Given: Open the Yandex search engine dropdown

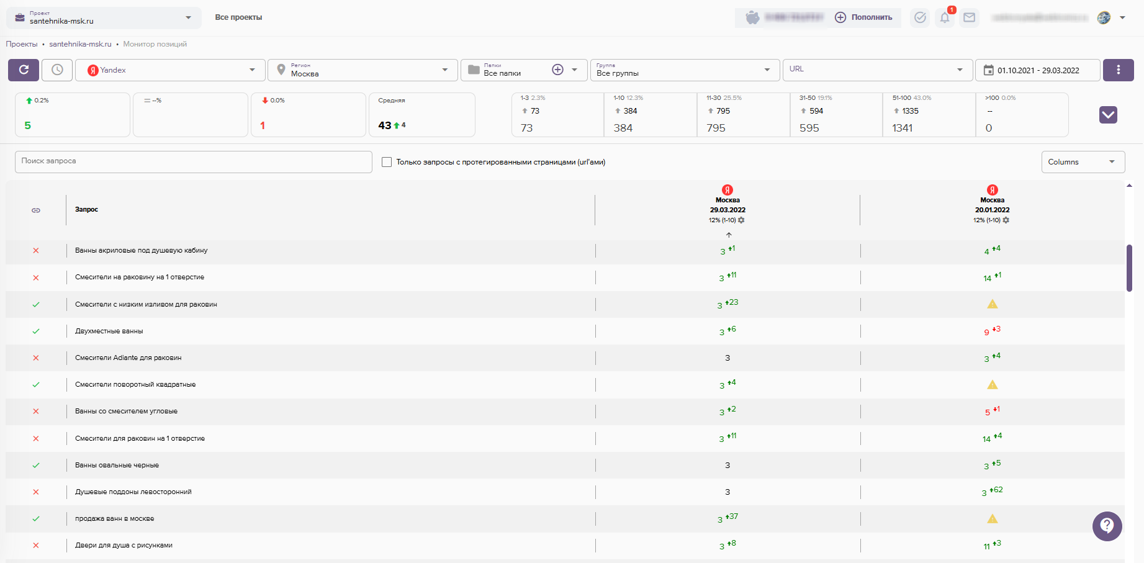Looking at the screenshot, I should 171,70.
